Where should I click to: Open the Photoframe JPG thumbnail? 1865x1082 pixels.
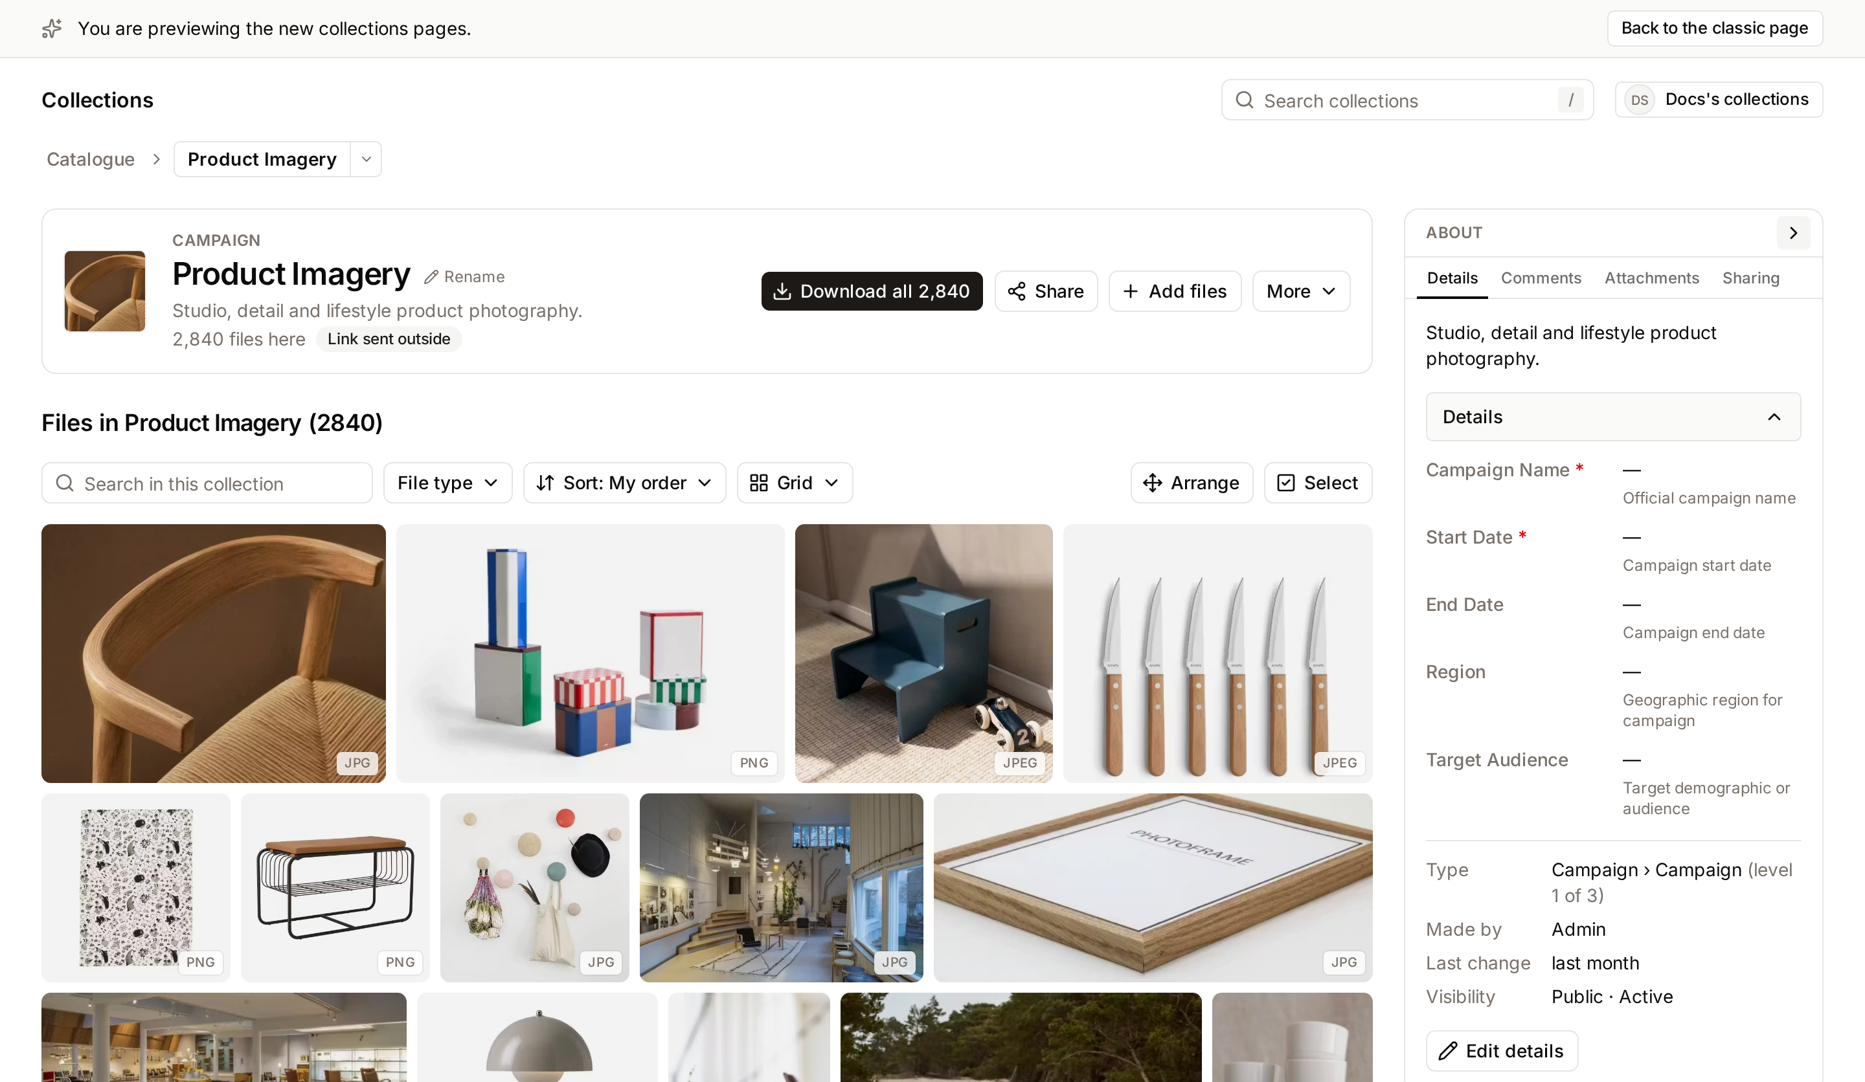[x=1153, y=887]
